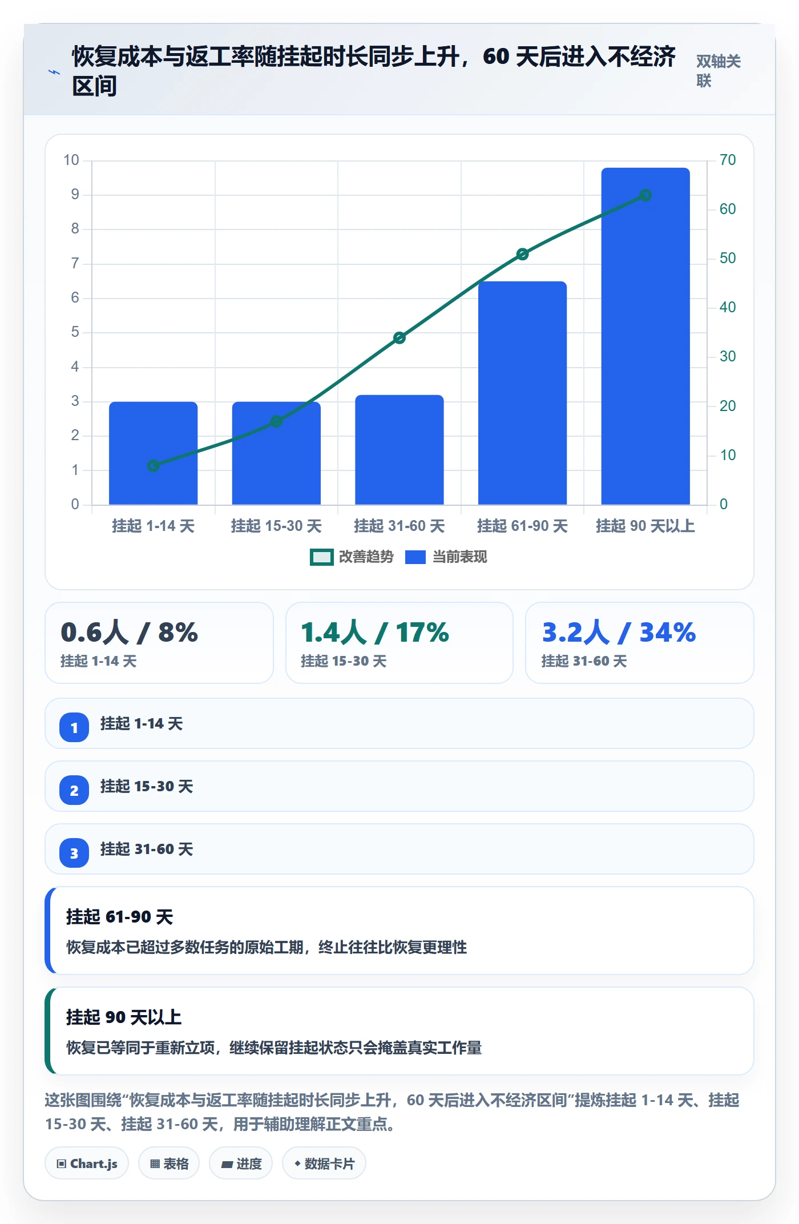799x1224 pixels.
Task: Click the blue bar for 挂起 1-14 天
Action: click(154, 453)
